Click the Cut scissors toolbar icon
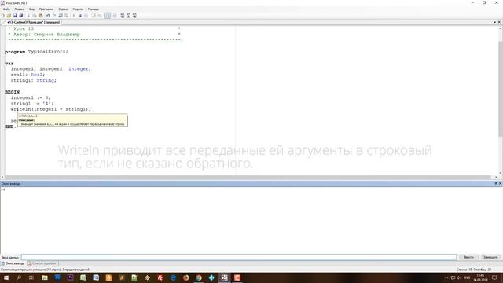This screenshot has height=283, width=503. point(28,16)
